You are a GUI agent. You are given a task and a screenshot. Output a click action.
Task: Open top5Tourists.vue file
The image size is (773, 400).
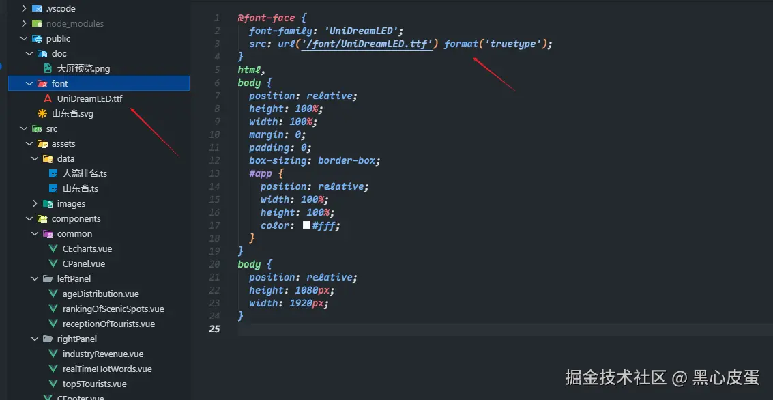pos(94,384)
